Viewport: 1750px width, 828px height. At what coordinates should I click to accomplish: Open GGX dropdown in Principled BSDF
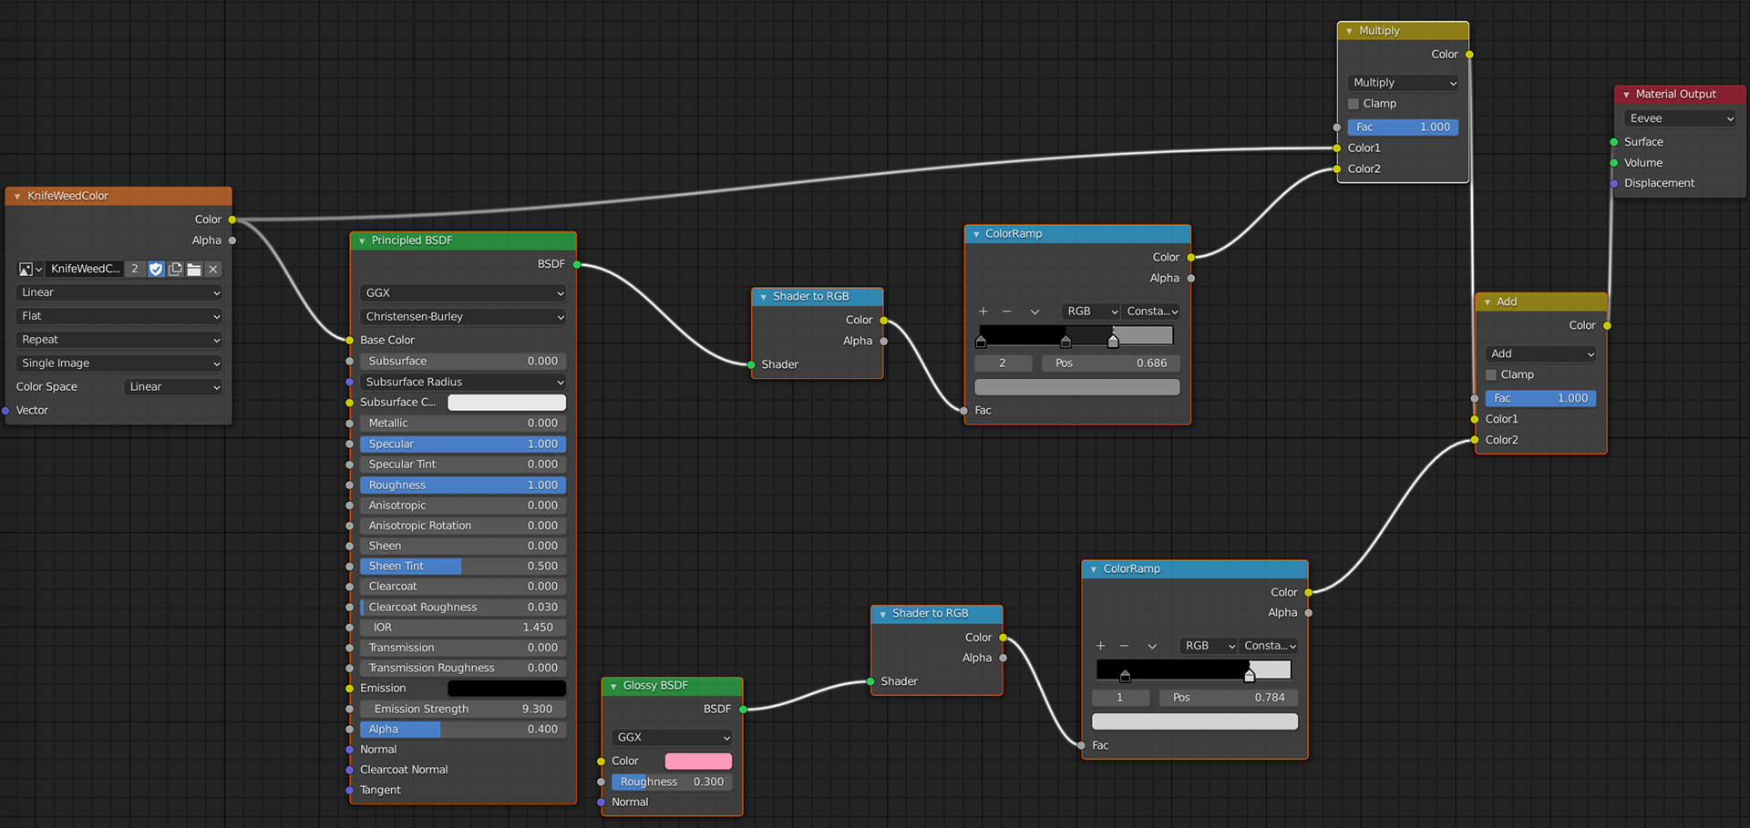463,293
